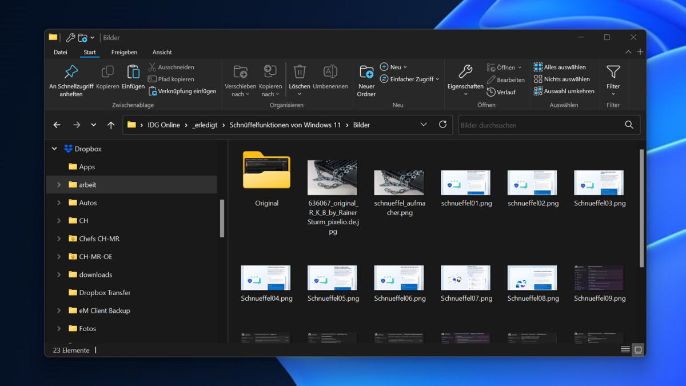Select Fotos folder in sidebar
This screenshot has height=386, width=686.
pos(87,329)
